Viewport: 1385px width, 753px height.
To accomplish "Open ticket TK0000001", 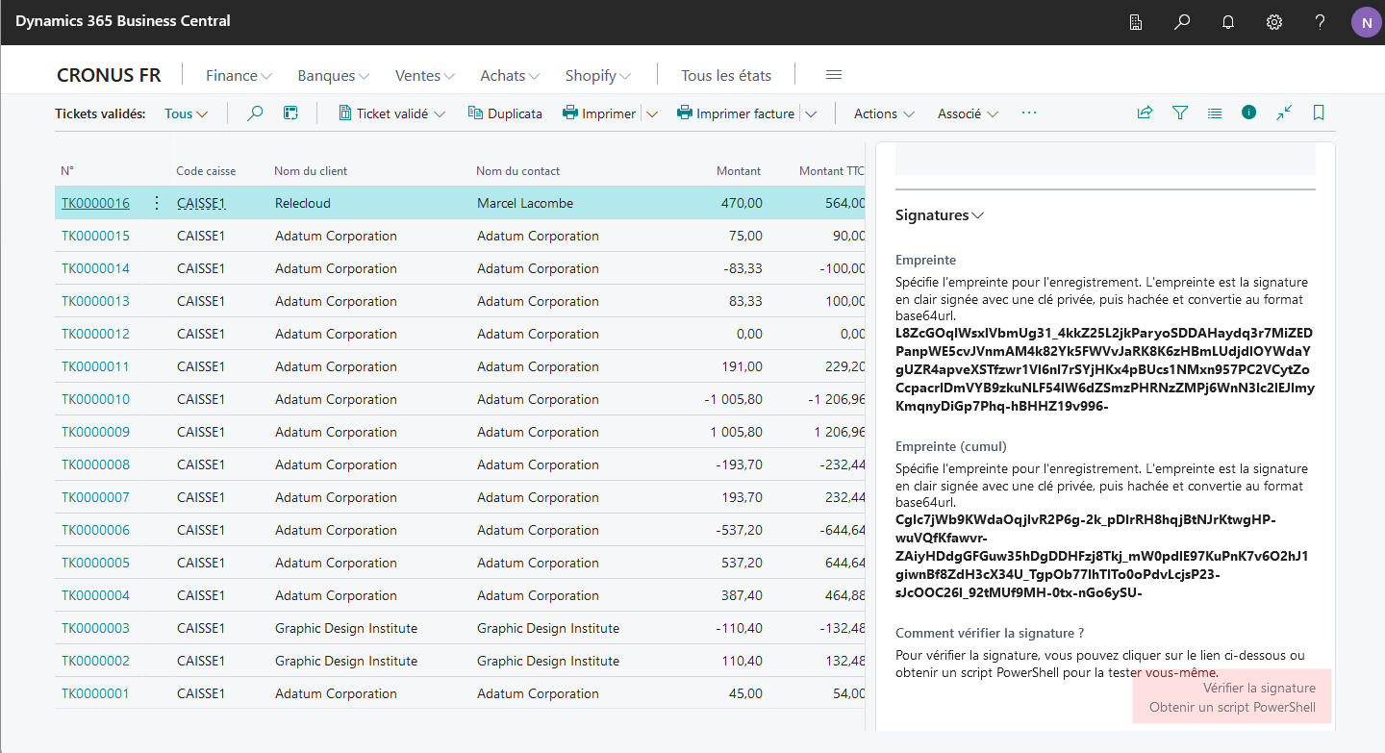I will pyautogui.click(x=95, y=693).
